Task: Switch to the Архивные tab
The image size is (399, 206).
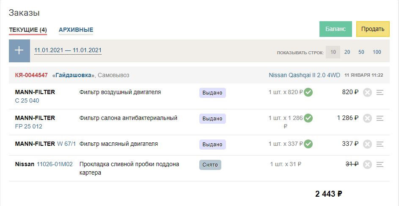Action: pyautogui.click(x=76, y=30)
